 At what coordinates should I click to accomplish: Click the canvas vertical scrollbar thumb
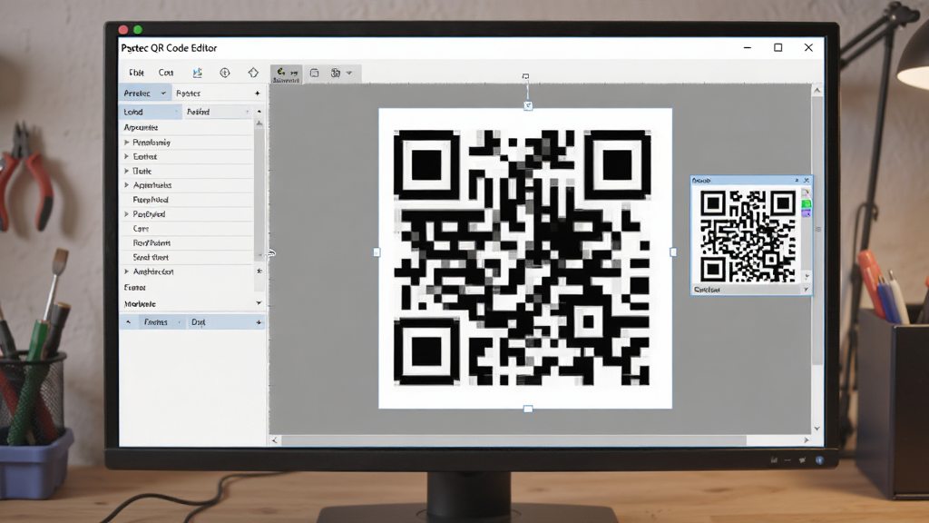(817, 232)
